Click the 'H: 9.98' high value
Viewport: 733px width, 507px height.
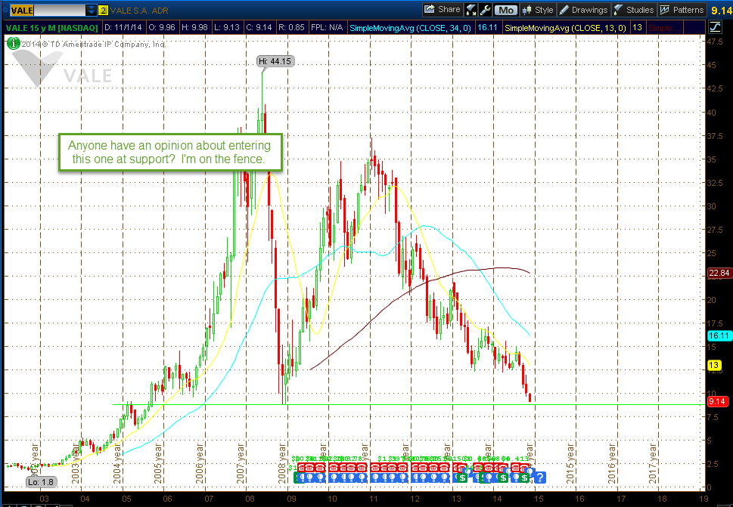click(194, 27)
